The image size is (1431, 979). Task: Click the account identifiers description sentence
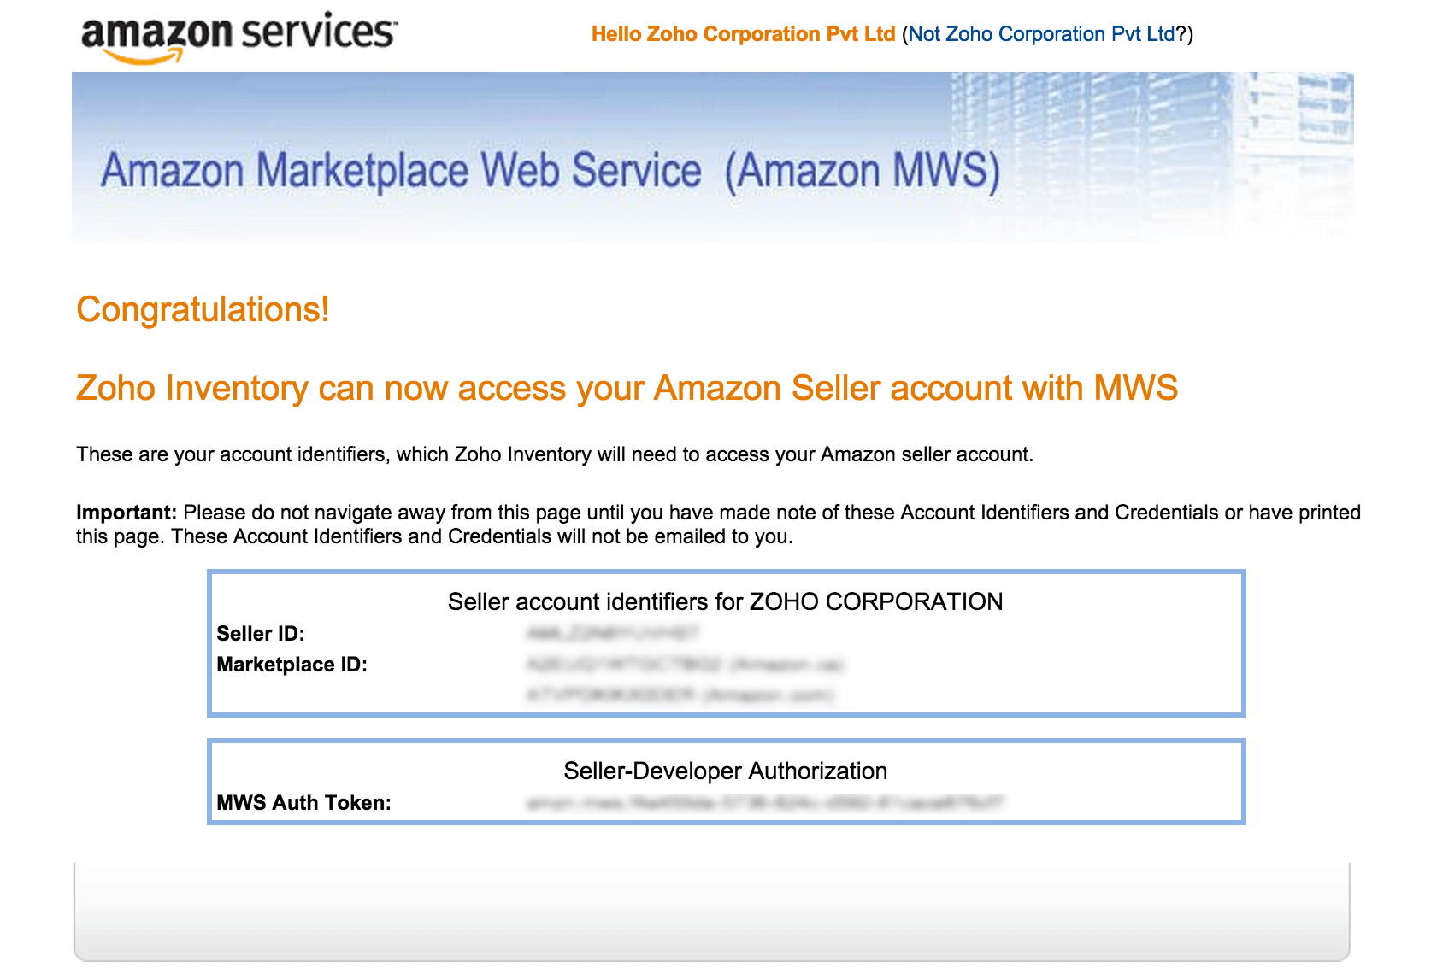(x=555, y=454)
